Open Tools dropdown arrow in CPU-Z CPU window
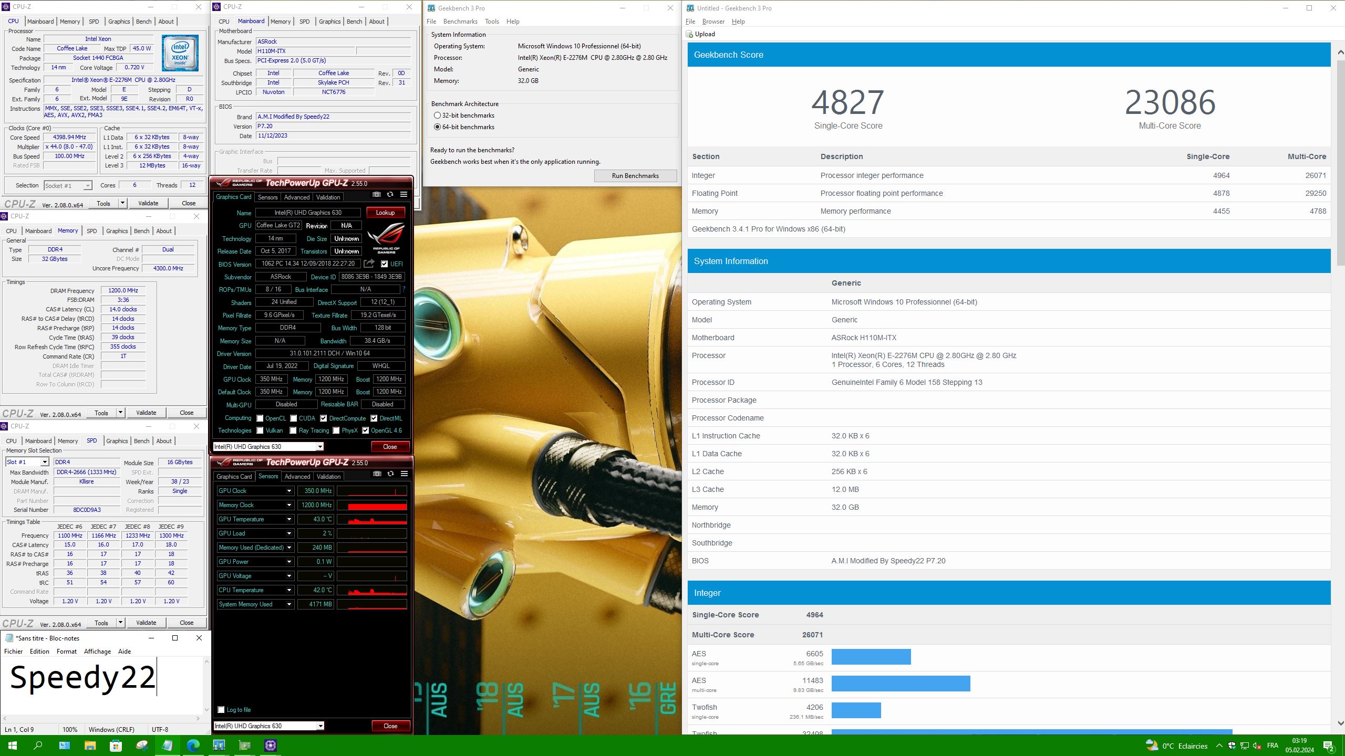Screen dimensions: 1345x756 click(x=122, y=203)
